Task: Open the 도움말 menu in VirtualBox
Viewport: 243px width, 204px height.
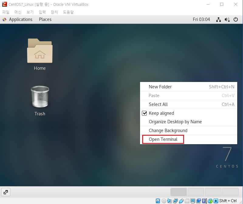Action: (68, 12)
